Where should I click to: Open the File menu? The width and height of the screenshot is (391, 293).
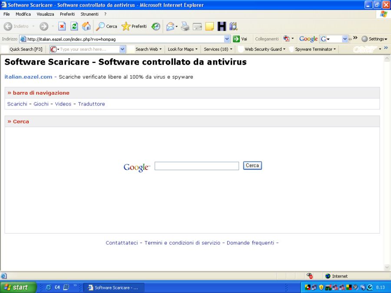pos(7,14)
